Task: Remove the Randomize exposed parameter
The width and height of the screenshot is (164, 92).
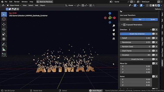Action: tap(156, 42)
